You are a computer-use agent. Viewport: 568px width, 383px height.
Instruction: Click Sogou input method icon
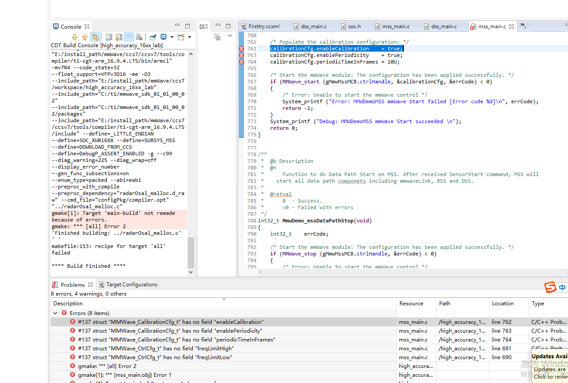[550, 287]
